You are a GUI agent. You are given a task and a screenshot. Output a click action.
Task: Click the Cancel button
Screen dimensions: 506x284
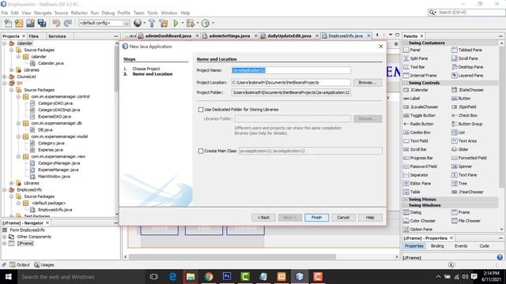pos(343,218)
